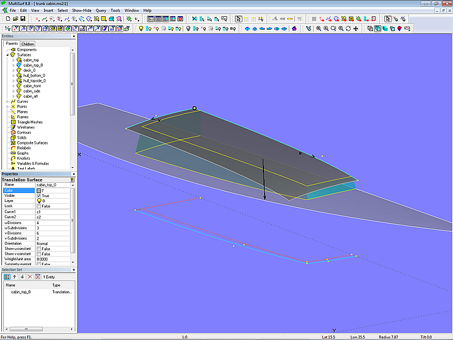
Task: Enable the Show u-constant checkbox
Action: coord(39,248)
